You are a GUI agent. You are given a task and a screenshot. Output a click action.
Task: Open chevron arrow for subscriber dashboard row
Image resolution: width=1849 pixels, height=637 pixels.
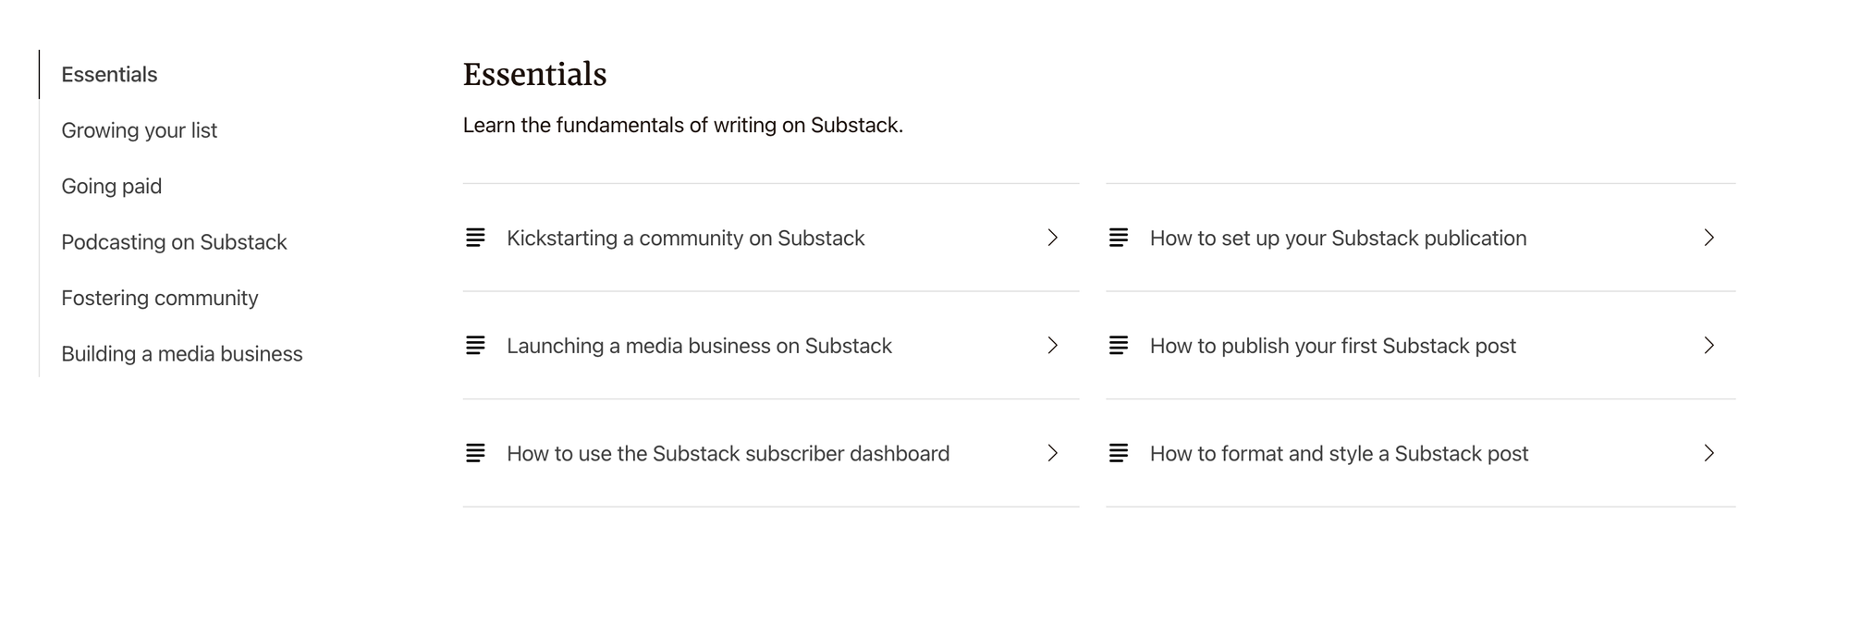pyautogui.click(x=1052, y=453)
